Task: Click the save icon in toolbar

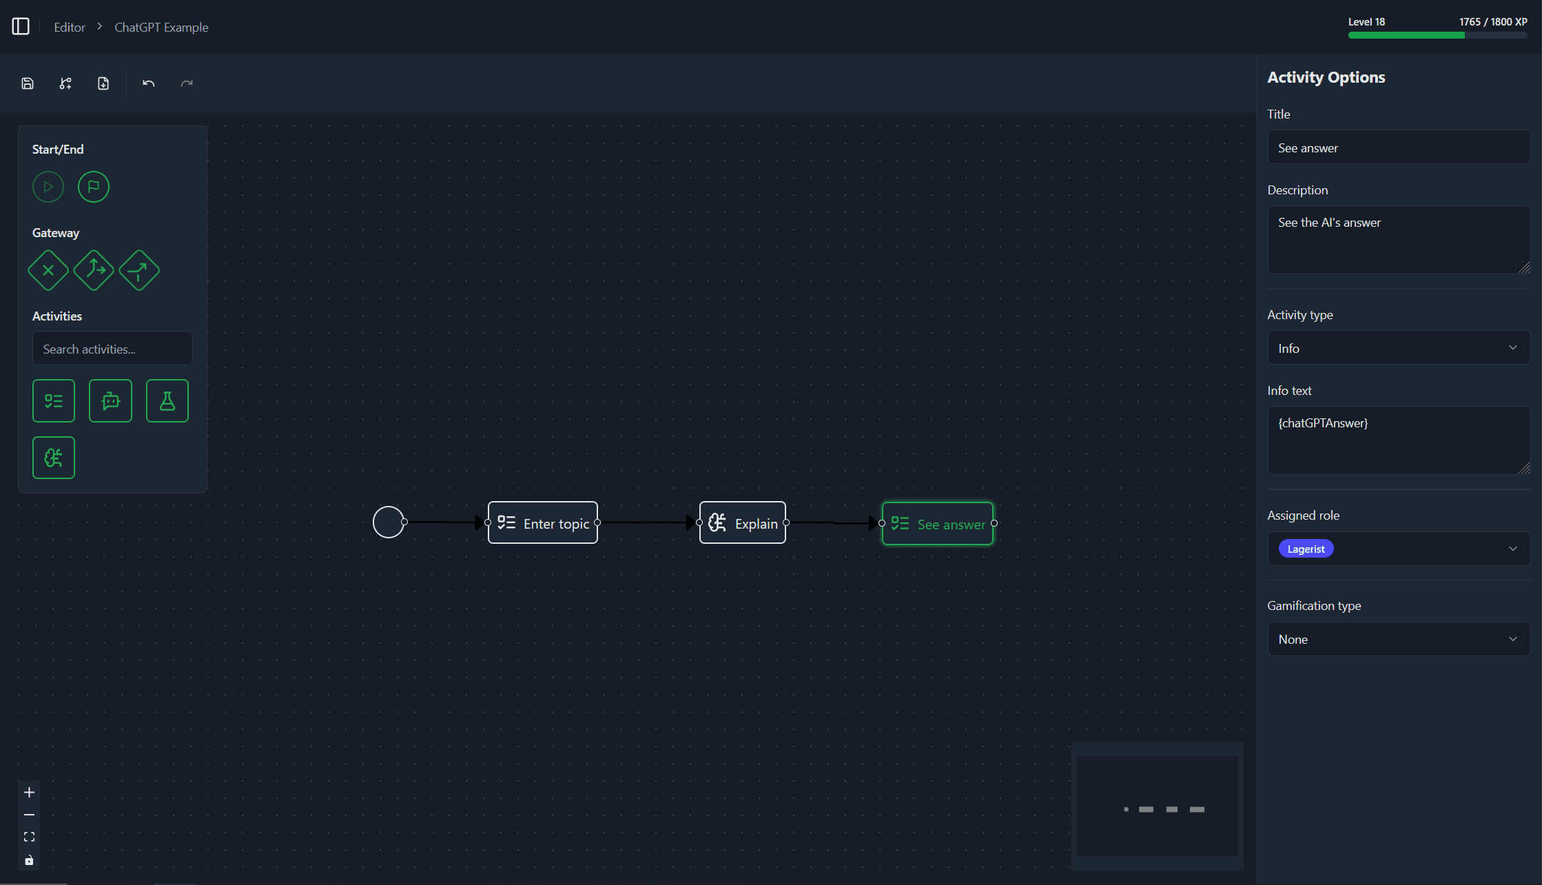Action: [x=28, y=83]
